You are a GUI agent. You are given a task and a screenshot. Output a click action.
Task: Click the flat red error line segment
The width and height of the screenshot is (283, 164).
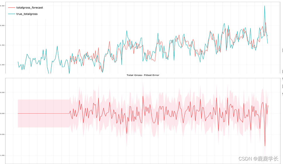tap(44, 113)
